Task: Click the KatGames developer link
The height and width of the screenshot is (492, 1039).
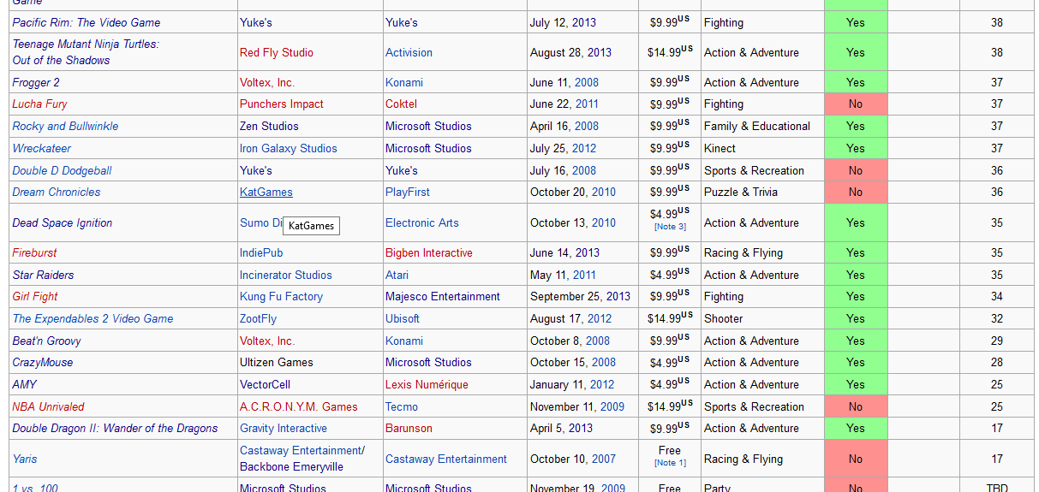Action: [266, 192]
